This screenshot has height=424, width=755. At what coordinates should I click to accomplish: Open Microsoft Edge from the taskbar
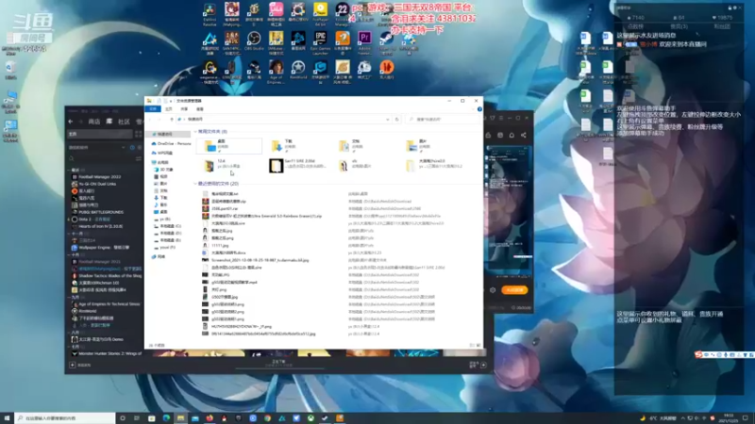coord(166,418)
